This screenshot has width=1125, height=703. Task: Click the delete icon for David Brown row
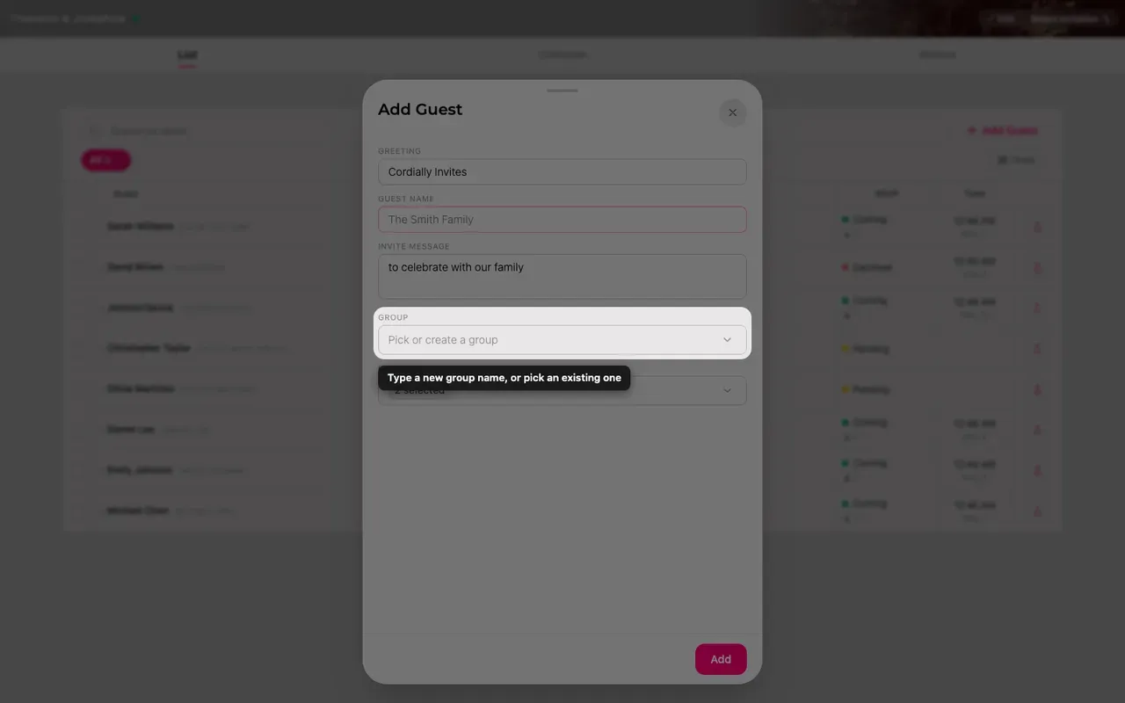1037,267
